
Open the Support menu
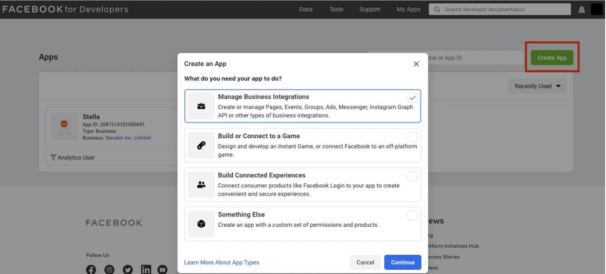[x=370, y=9]
